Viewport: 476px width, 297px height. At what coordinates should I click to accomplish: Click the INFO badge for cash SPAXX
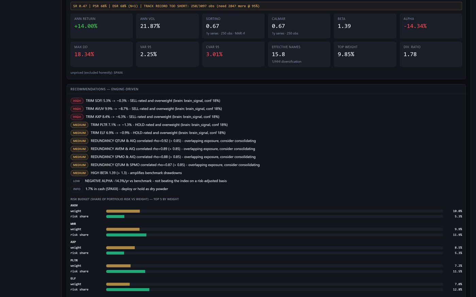[77, 189]
